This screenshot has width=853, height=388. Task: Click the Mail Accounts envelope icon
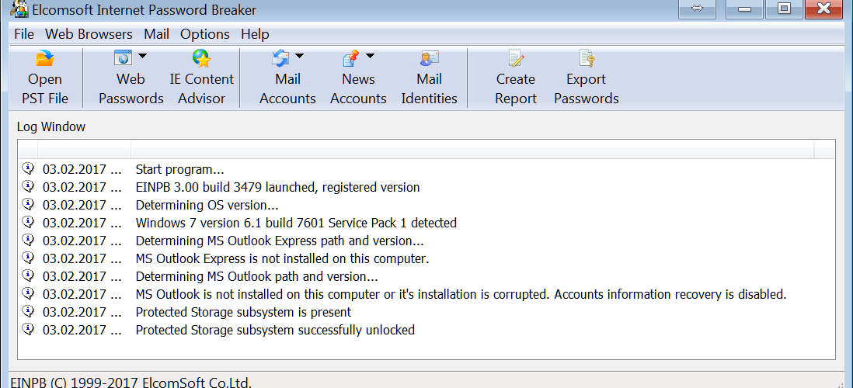point(280,57)
